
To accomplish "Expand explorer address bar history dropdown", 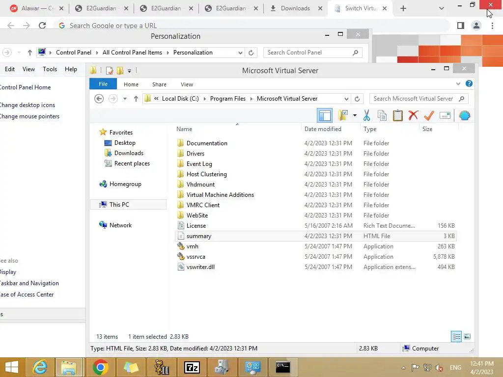I will coord(346,99).
